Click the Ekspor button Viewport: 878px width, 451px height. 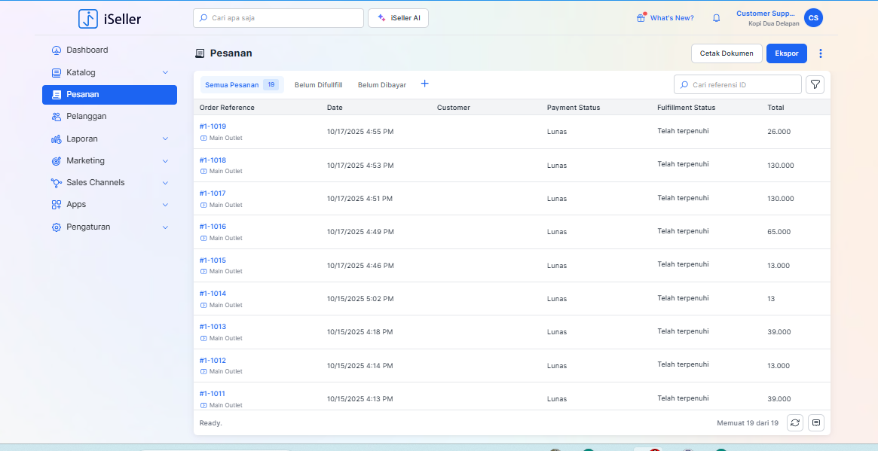coord(786,53)
